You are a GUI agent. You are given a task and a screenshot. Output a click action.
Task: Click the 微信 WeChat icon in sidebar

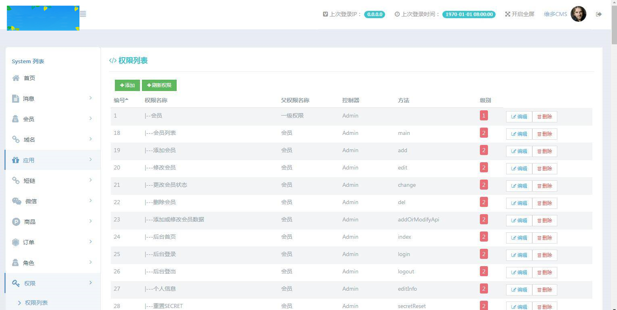[15, 201]
